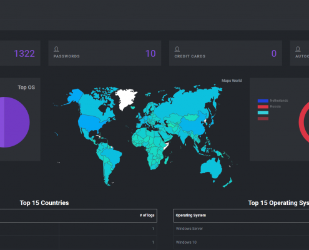The height and width of the screenshot is (250, 309).
Task: Click the Netherlands legend label
Action: (x=279, y=101)
